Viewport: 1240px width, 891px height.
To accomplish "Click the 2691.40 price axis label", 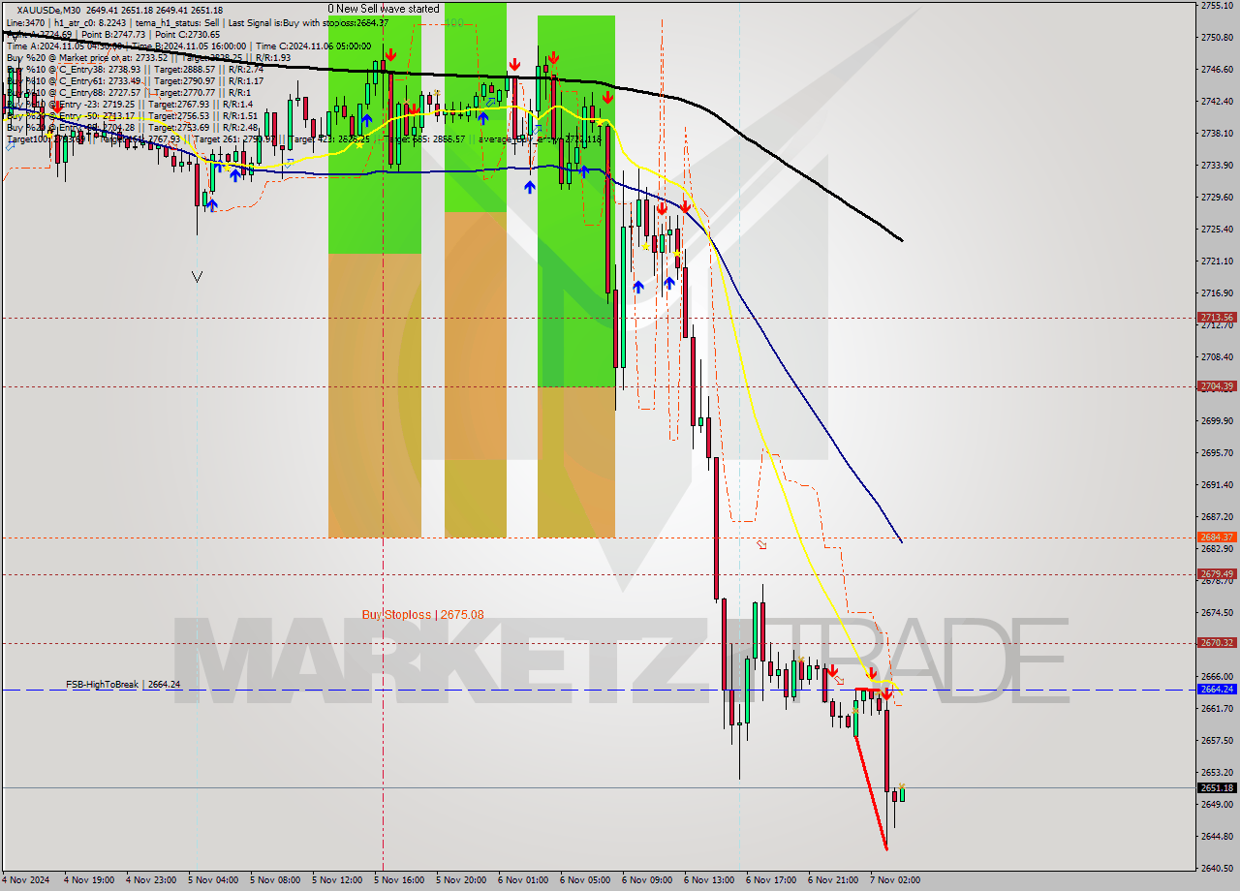I will (1217, 485).
